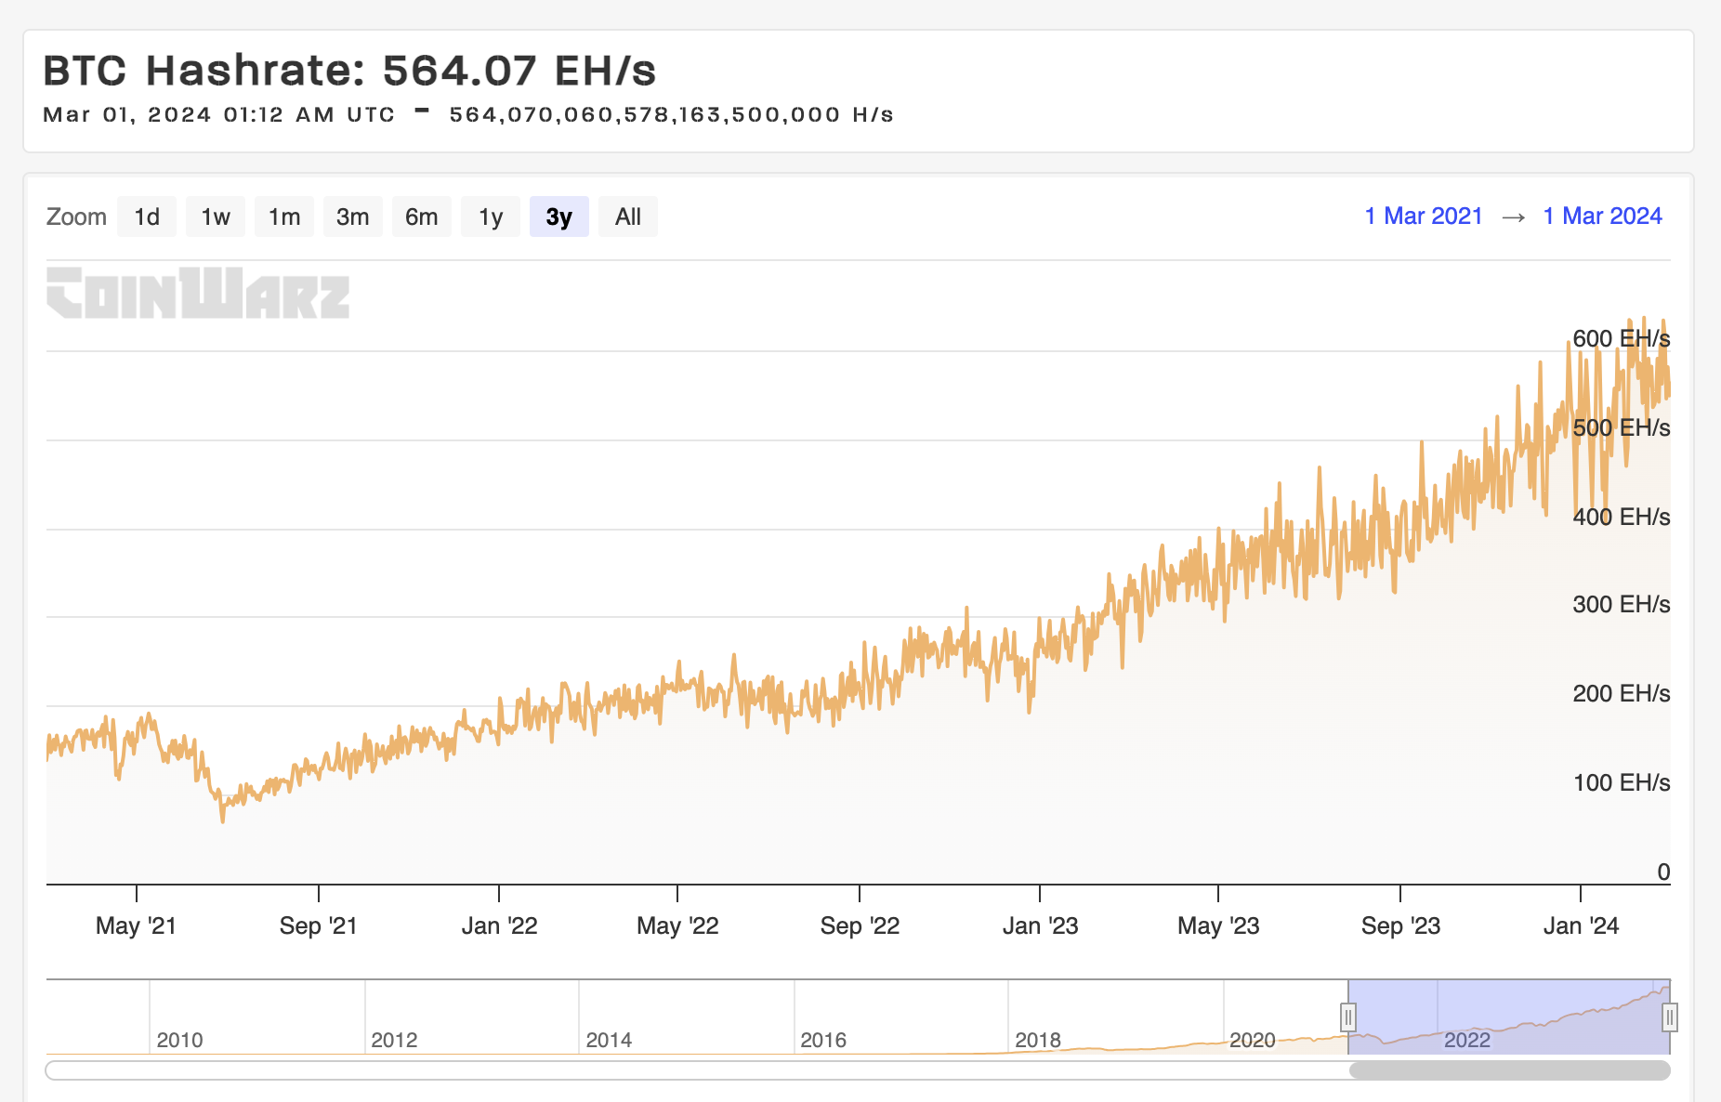Select the 1d zoom range
Screen dimensions: 1721x1102
(147, 216)
